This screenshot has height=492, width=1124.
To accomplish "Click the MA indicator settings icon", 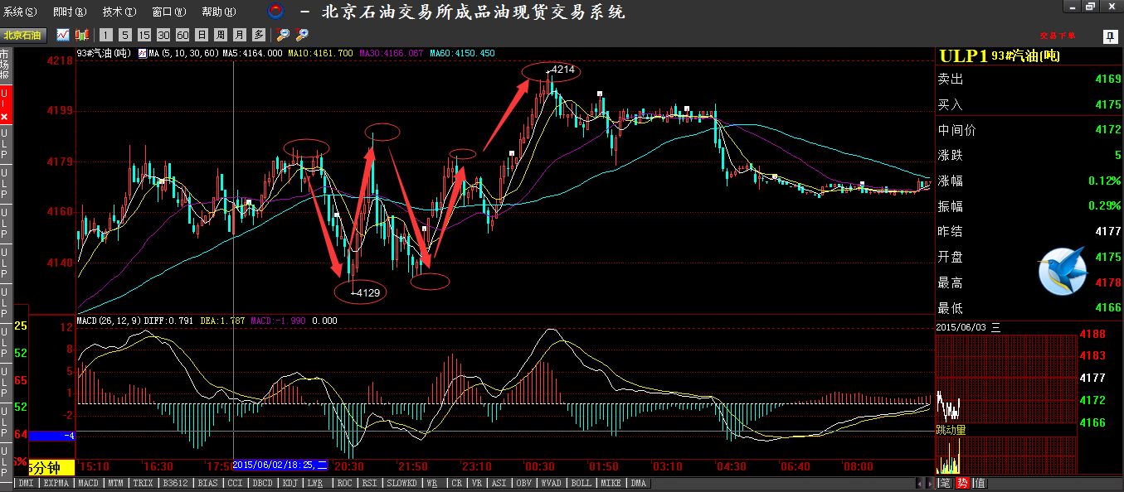I will pyautogui.click(x=142, y=53).
